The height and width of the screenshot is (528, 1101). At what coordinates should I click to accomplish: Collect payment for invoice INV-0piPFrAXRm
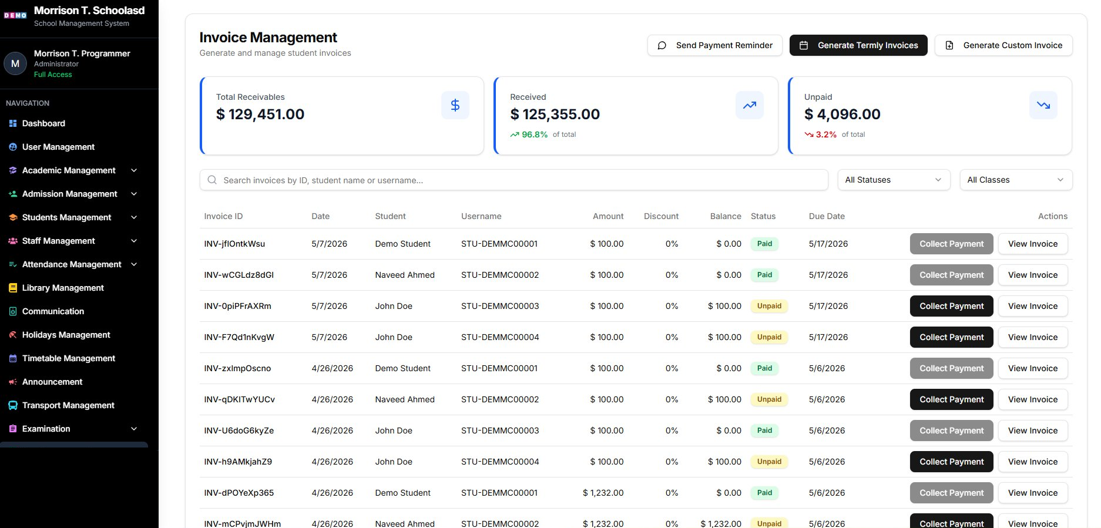pyautogui.click(x=951, y=306)
